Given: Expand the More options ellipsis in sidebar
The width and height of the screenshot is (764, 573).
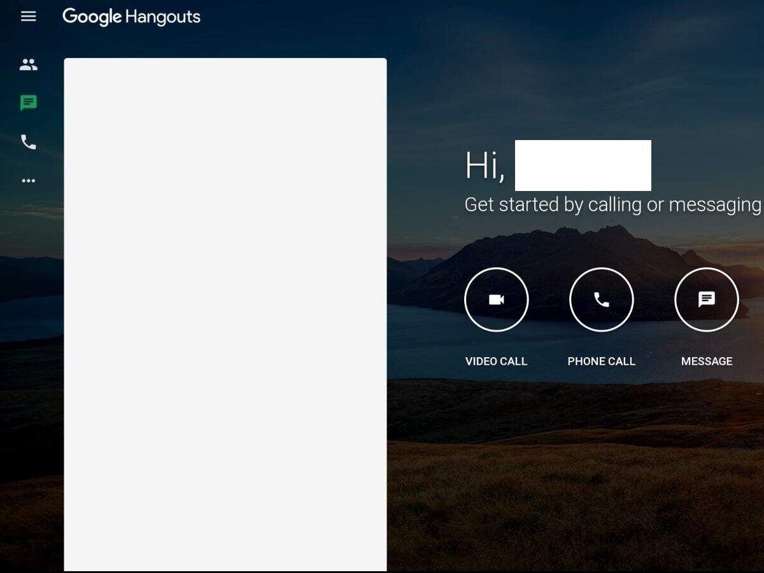Looking at the screenshot, I should point(29,181).
